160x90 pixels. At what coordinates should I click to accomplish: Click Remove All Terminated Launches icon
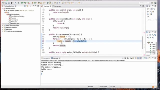point(128,58)
